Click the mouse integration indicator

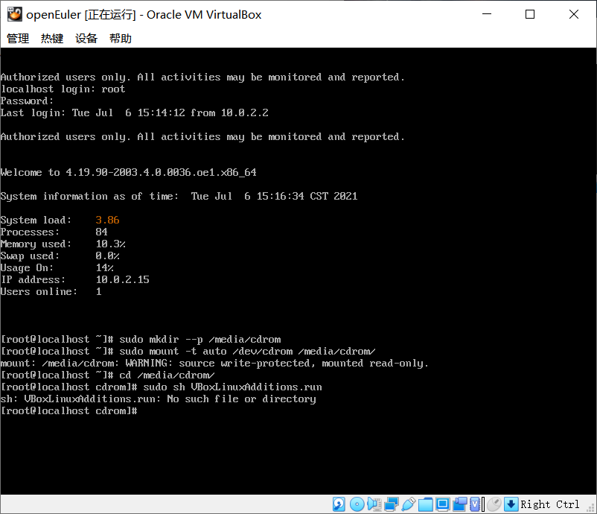click(x=493, y=504)
